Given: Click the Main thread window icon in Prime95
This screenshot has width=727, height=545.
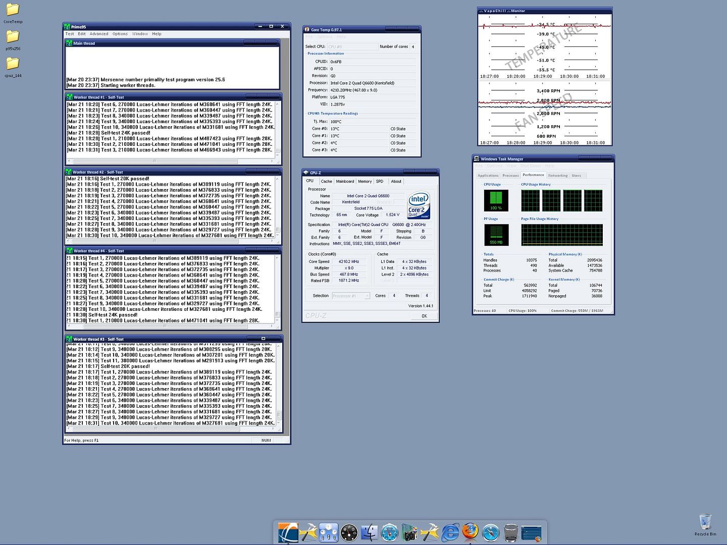Looking at the screenshot, I should point(69,43).
